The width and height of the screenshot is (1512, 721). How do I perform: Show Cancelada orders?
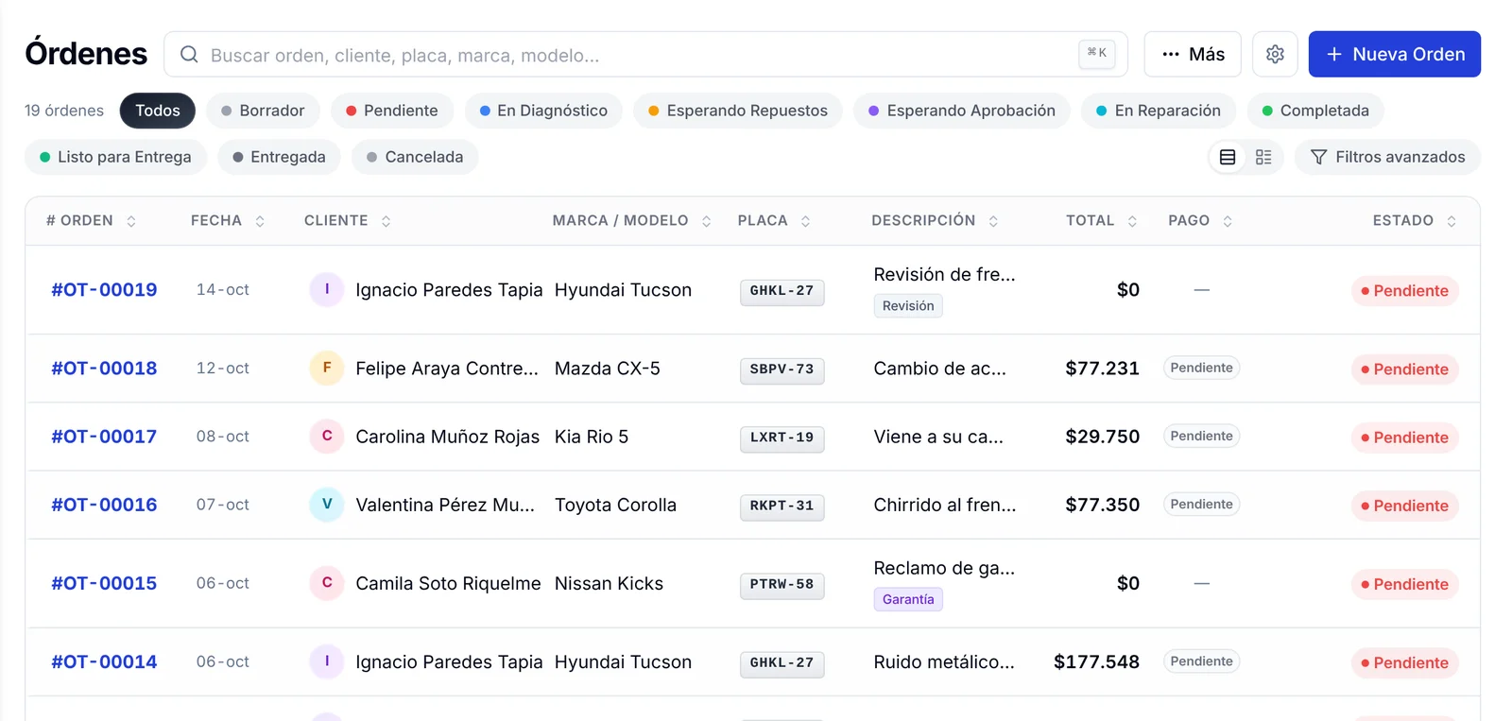[415, 157]
